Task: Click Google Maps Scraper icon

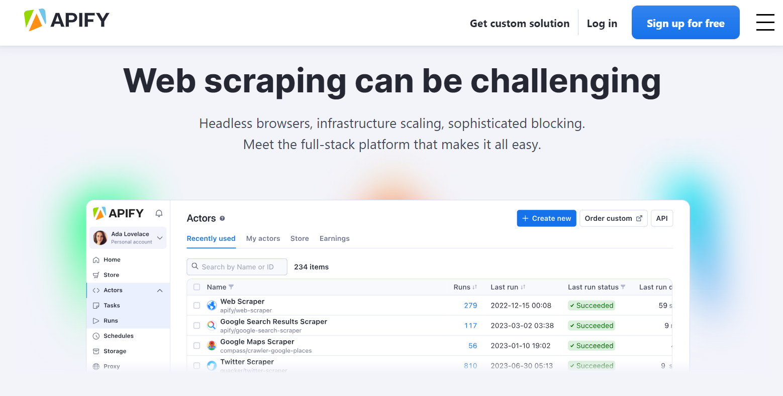Action: pyautogui.click(x=212, y=345)
